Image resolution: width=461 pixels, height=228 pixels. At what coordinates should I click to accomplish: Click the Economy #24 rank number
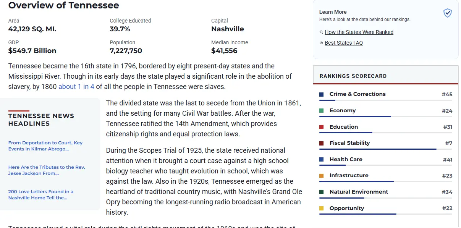click(x=447, y=111)
